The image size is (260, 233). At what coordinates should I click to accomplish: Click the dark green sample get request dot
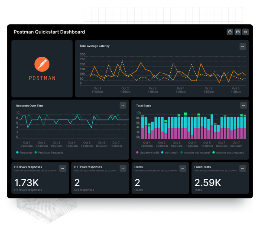(x=182, y=152)
